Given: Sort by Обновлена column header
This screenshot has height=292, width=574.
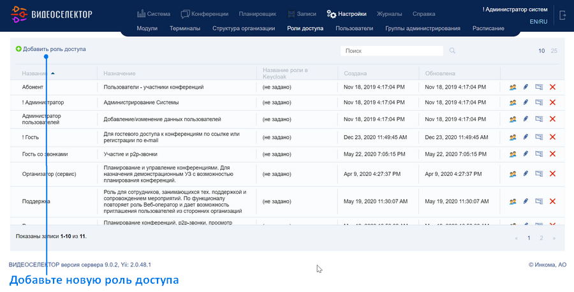Looking at the screenshot, I should coord(440,73).
